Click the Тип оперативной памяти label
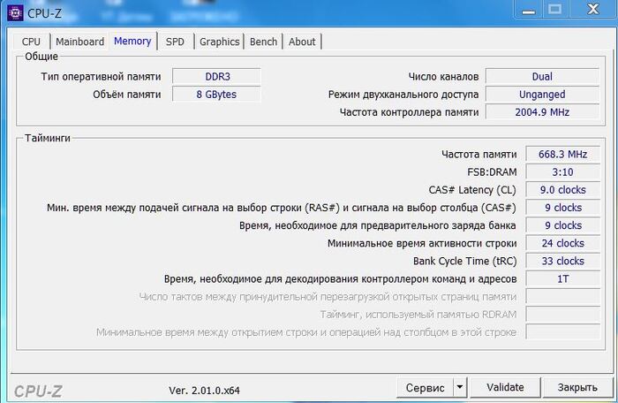The width and height of the screenshot is (618, 403). 101,77
